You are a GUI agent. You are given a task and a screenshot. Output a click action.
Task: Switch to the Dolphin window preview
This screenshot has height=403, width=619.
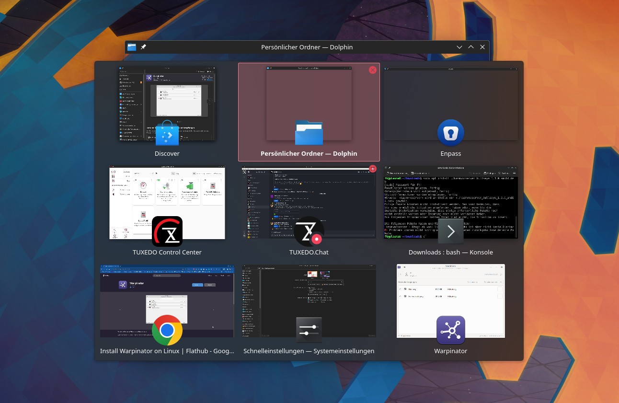coord(309,104)
